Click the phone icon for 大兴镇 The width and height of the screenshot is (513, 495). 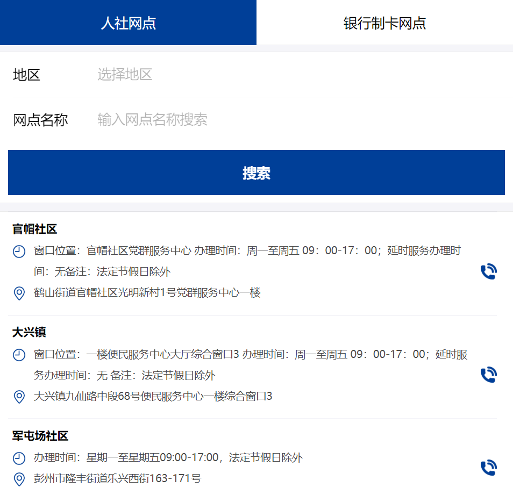click(488, 375)
